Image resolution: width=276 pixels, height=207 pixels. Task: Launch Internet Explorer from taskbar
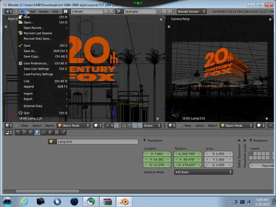click(24, 201)
